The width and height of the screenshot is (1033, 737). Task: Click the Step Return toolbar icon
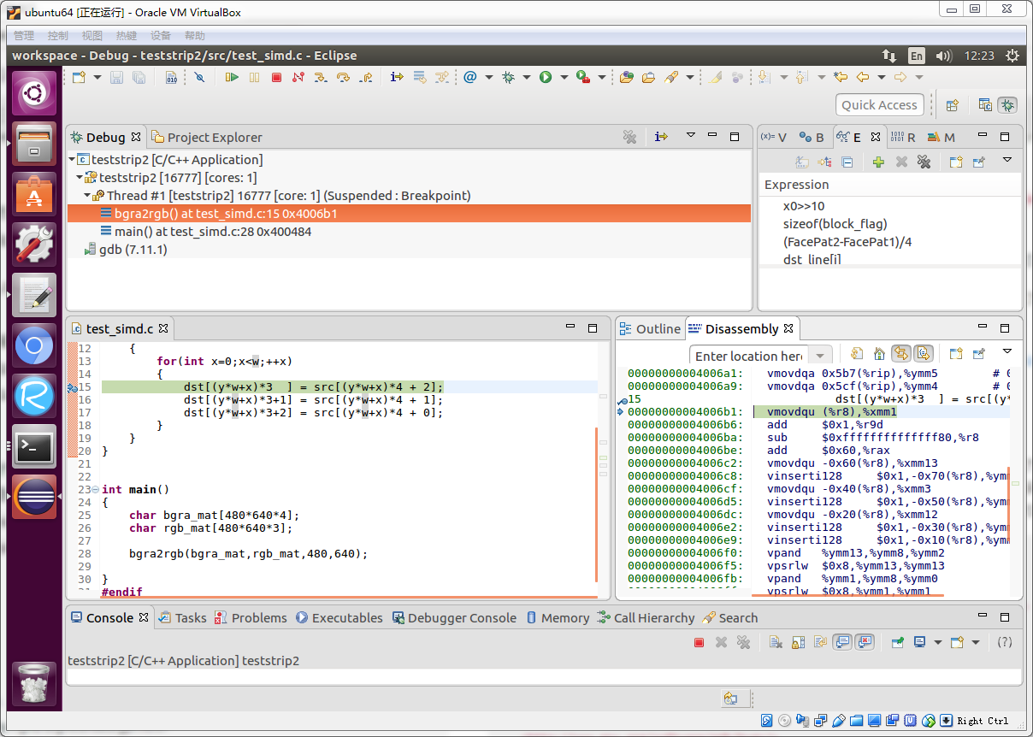click(x=366, y=77)
